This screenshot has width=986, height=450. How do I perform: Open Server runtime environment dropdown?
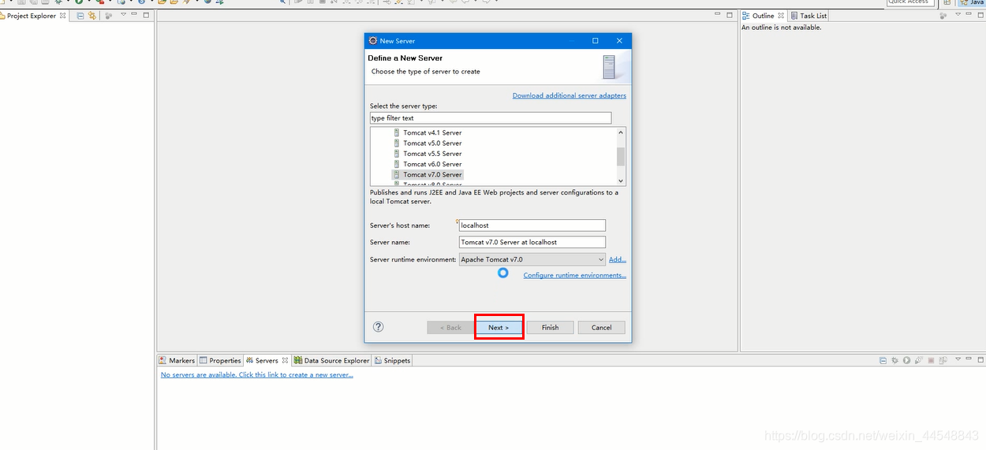[532, 259]
